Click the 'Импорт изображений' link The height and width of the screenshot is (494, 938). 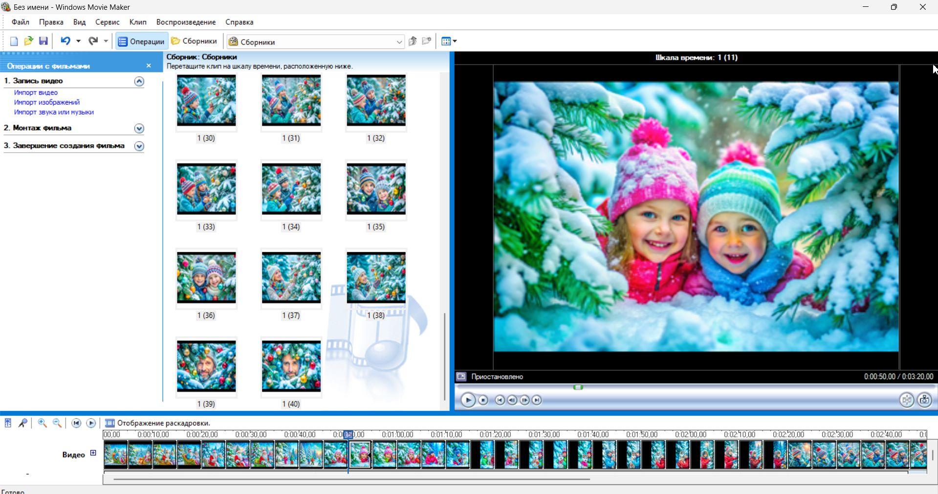click(47, 102)
